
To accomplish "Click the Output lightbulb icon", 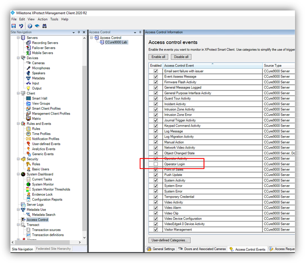I will [29, 88].
